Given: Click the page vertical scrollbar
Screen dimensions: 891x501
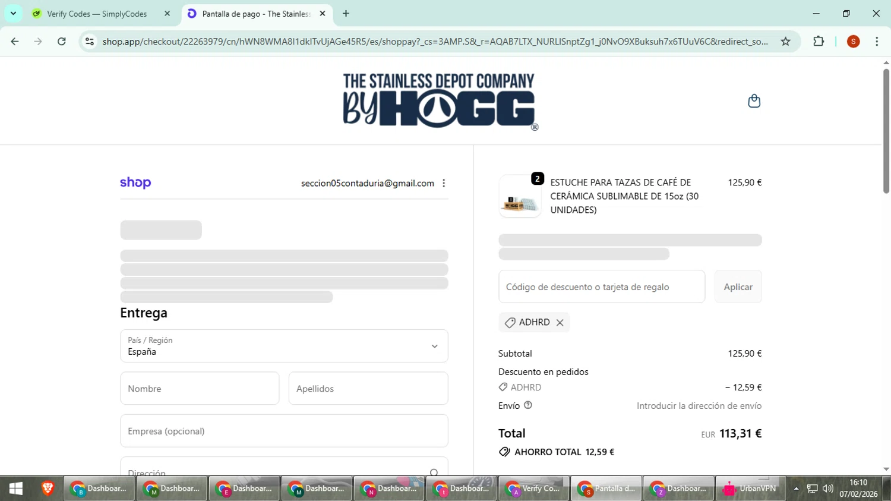Looking at the screenshot, I should 886,131.
